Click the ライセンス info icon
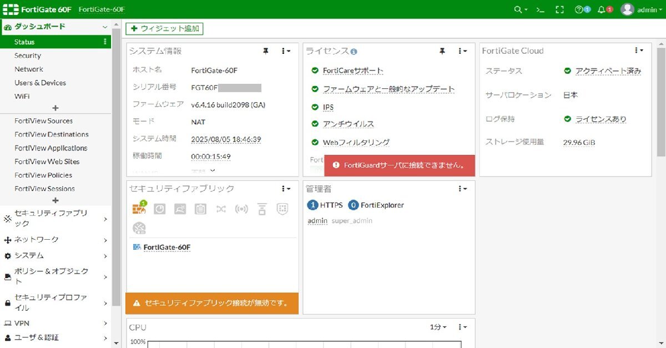 (354, 52)
